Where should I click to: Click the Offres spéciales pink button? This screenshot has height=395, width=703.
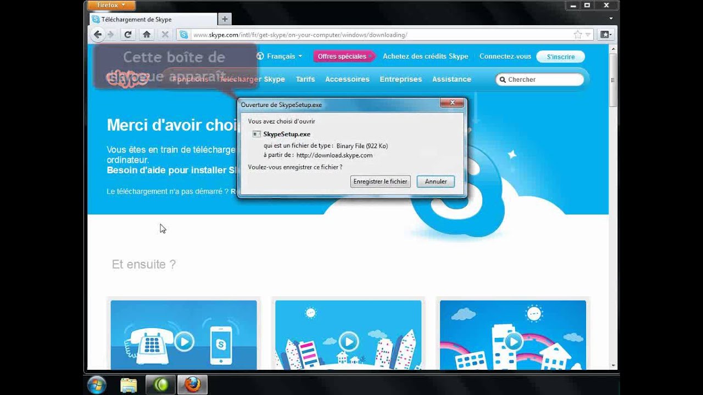pos(343,56)
